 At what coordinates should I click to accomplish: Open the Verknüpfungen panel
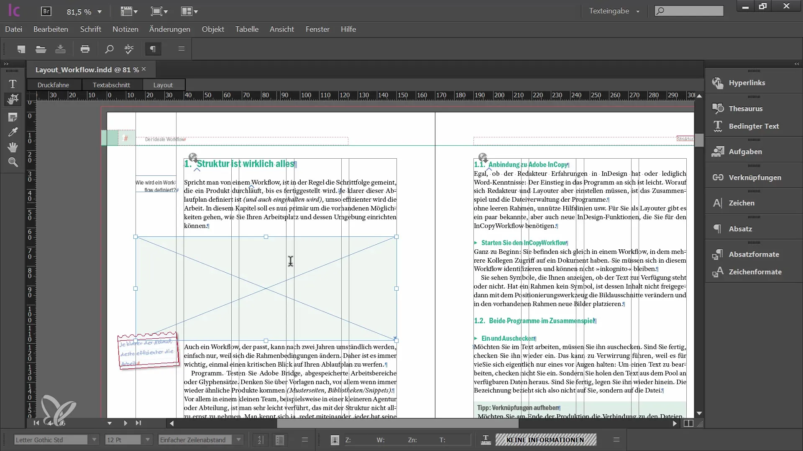[x=755, y=177]
